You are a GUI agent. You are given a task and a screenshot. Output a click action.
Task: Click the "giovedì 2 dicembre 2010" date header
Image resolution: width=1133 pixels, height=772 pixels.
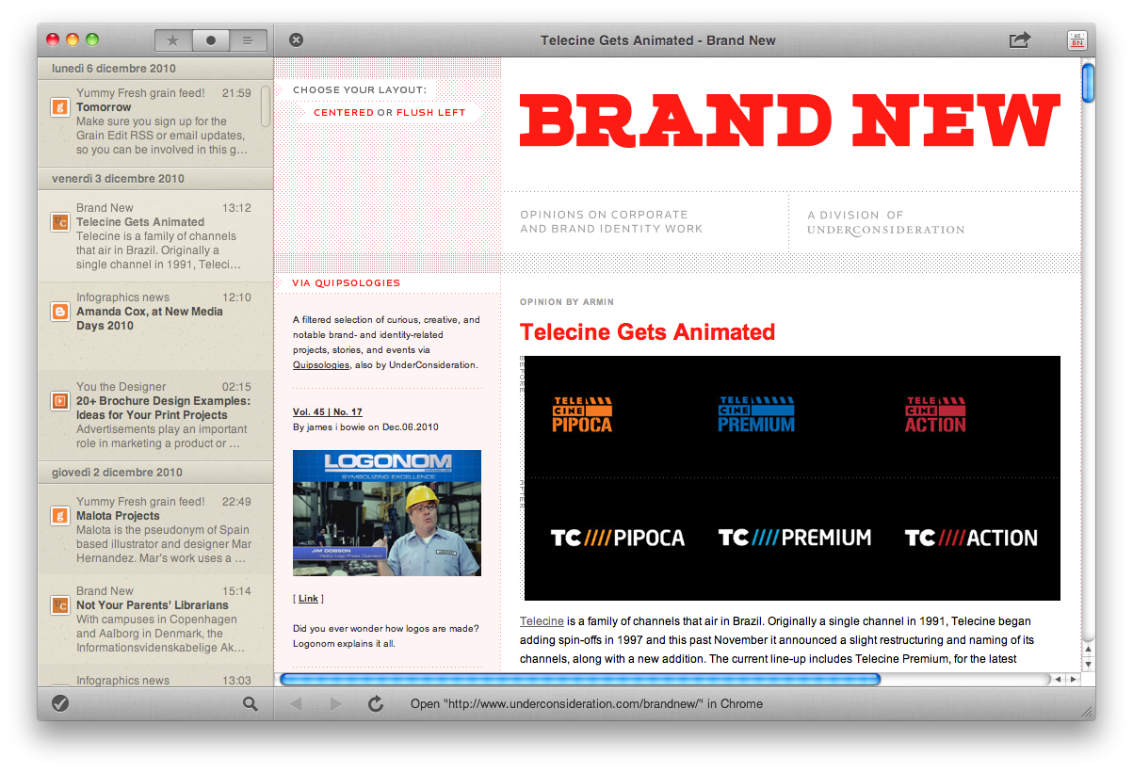(155, 473)
